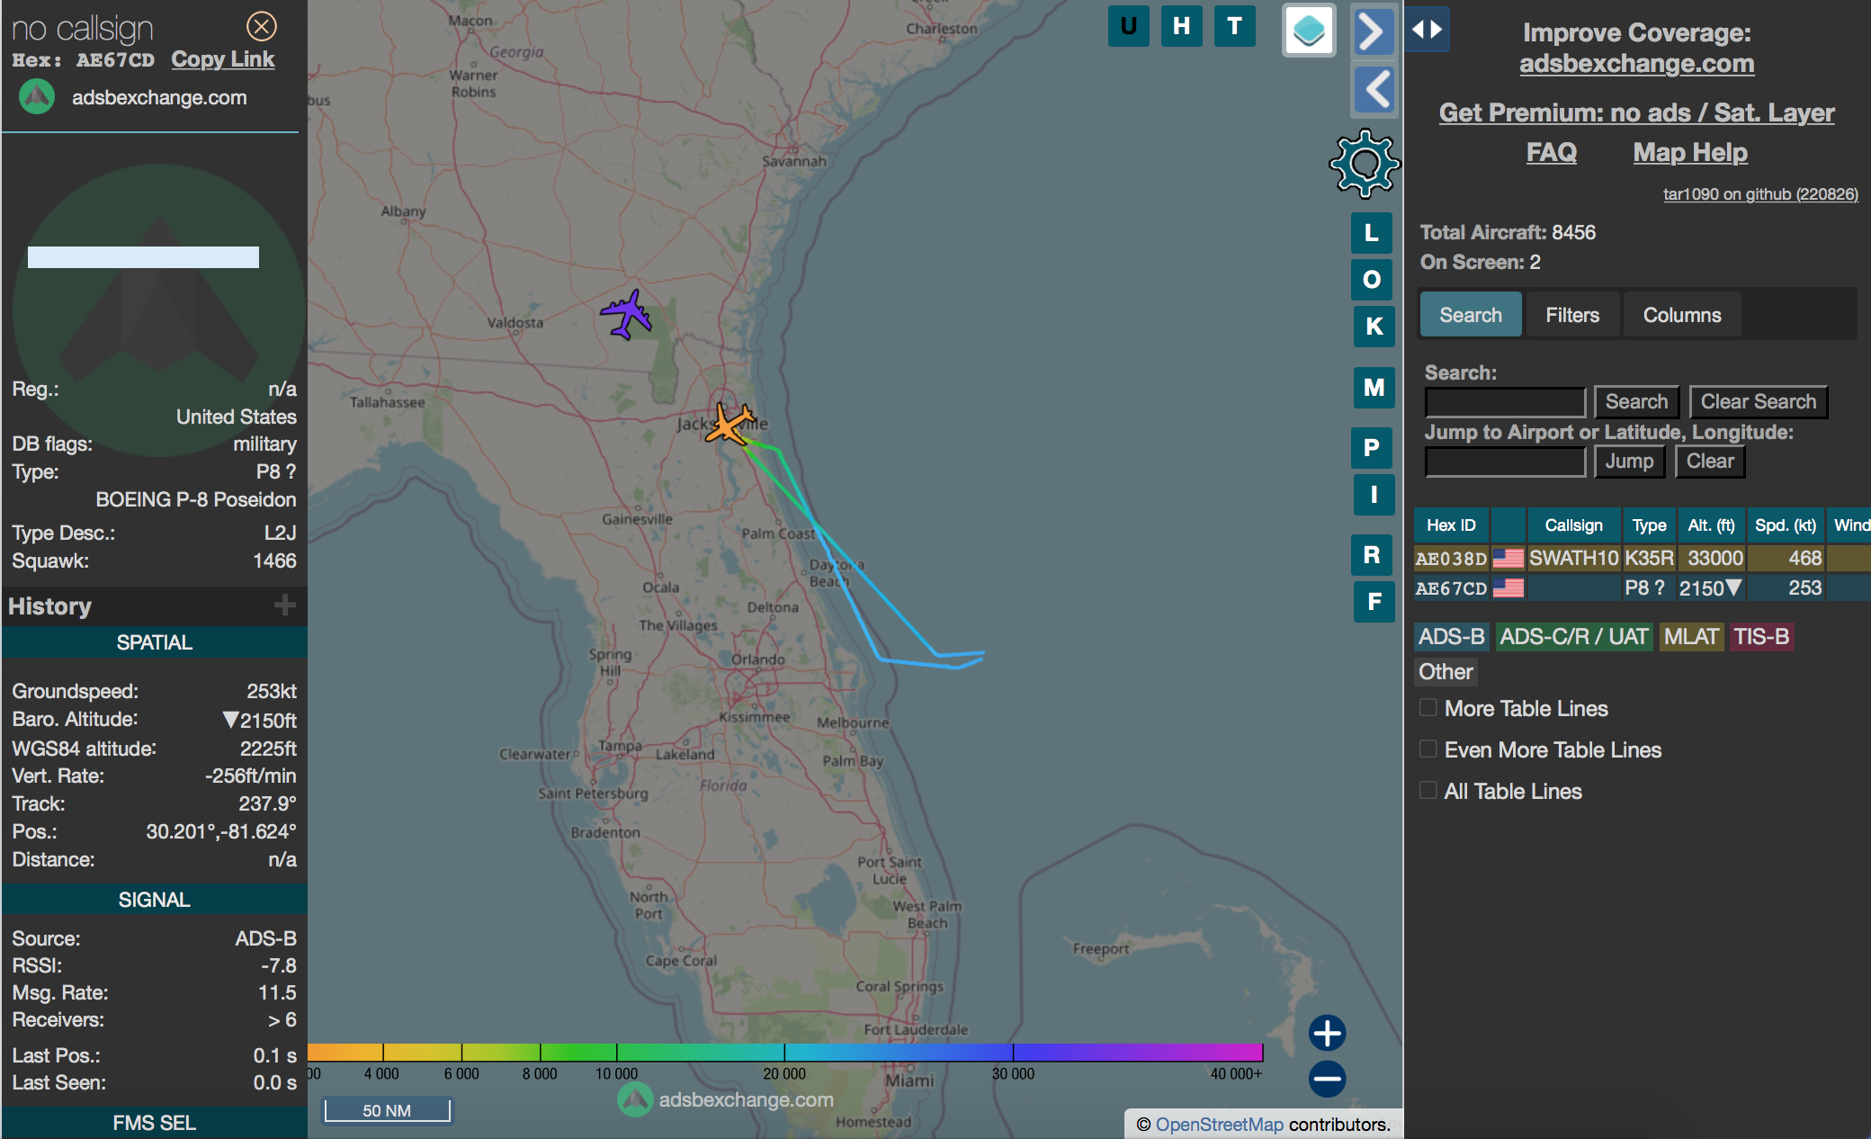Zoom out with the minus button
This screenshot has height=1139, width=1871.
point(1327,1079)
